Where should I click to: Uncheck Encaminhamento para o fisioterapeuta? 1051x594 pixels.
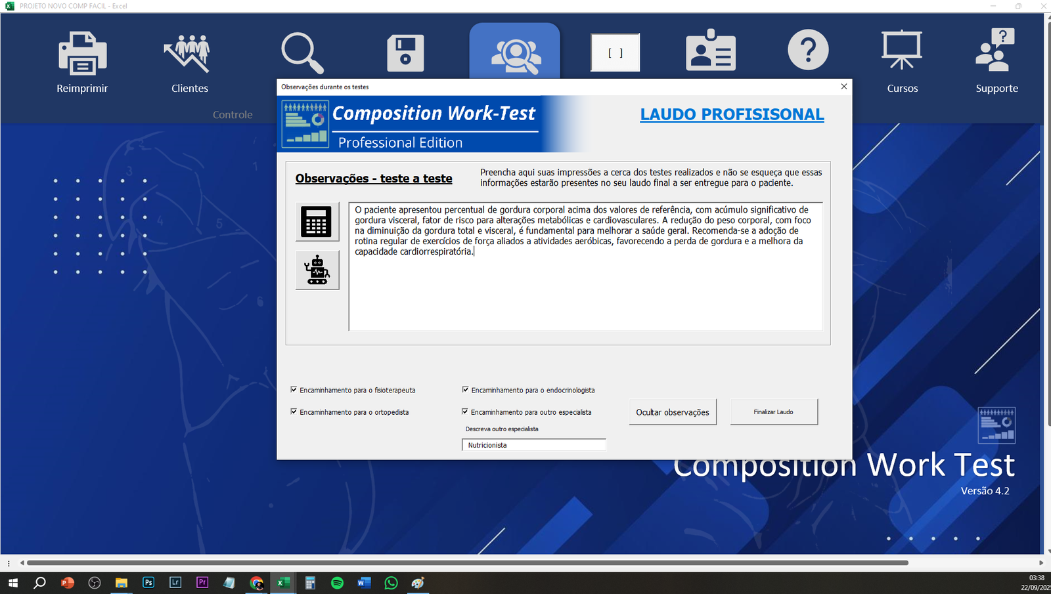coord(294,390)
